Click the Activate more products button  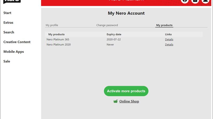[x=126, y=91]
